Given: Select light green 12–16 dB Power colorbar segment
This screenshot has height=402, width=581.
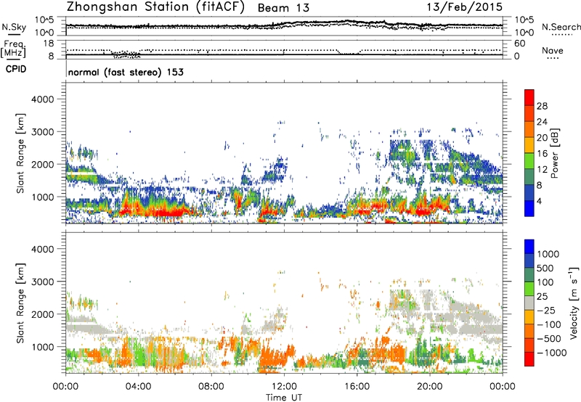Looking at the screenshot, I should pos(529,161).
